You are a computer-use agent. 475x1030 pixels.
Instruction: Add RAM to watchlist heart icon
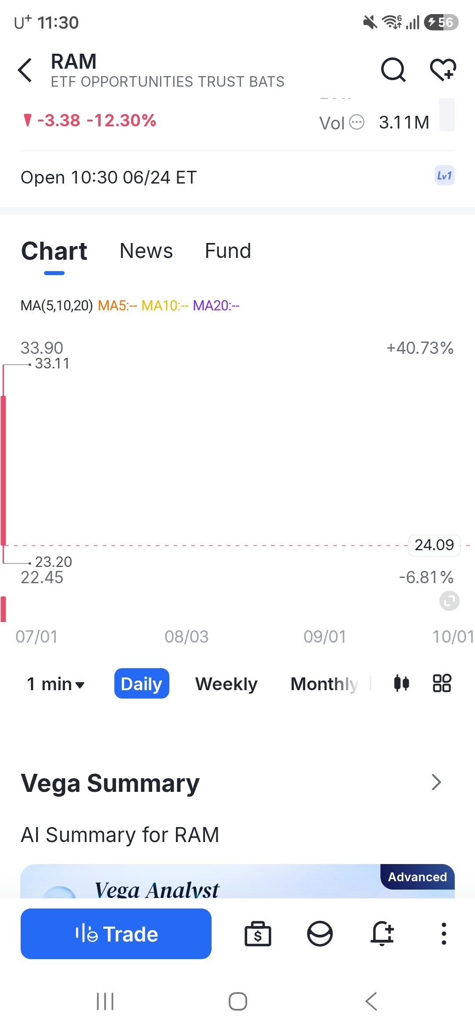[x=443, y=70]
